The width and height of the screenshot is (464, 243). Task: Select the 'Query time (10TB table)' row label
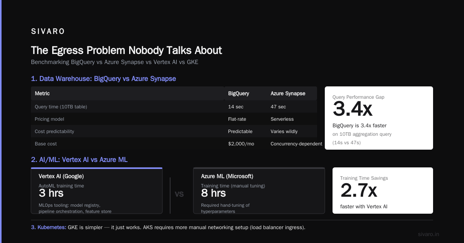[x=61, y=107]
